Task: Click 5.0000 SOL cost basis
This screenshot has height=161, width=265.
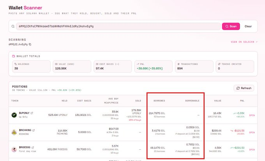Action: [85, 132]
